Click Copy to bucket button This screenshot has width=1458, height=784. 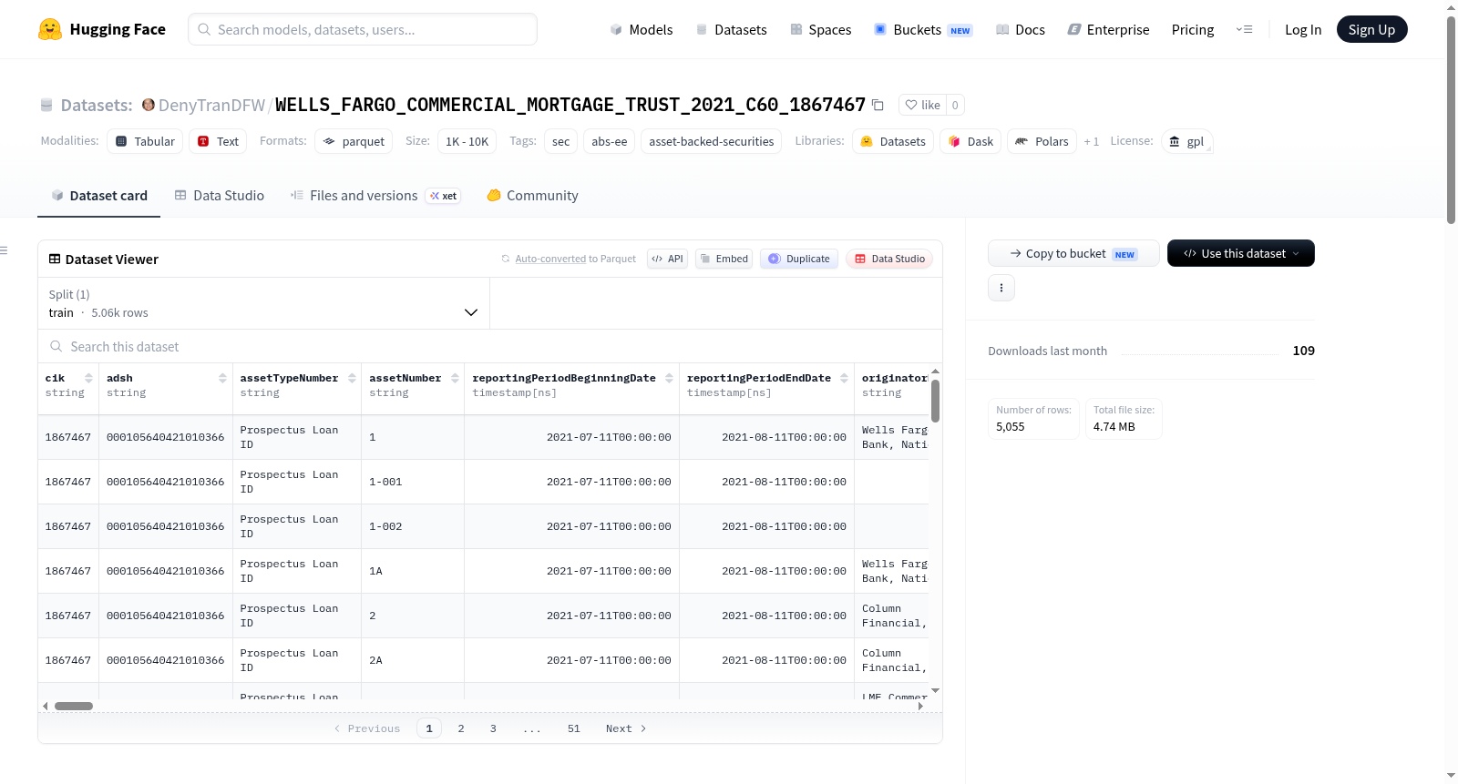pyautogui.click(x=1073, y=253)
